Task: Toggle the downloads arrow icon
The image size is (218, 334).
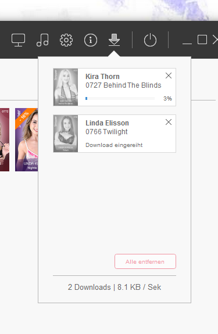Action: pos(114,40)
